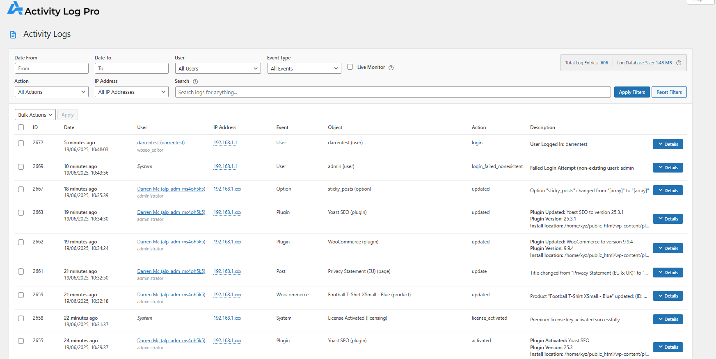Open the Bulk Actions menu
Viewport: 716px width, 359px height.
(35, 115)
